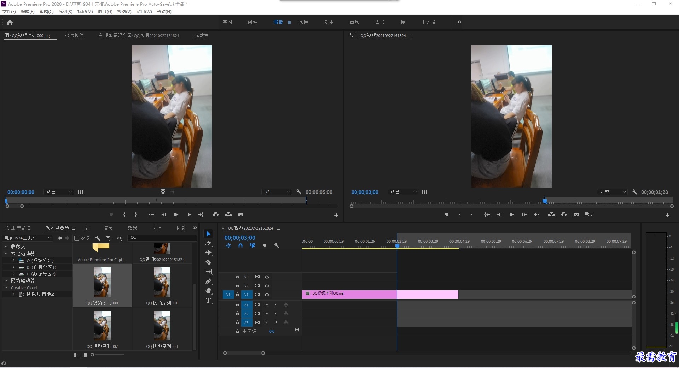Select the Track Select Forward tool
The image size is (679, 368).
click(x=208, y=243)
